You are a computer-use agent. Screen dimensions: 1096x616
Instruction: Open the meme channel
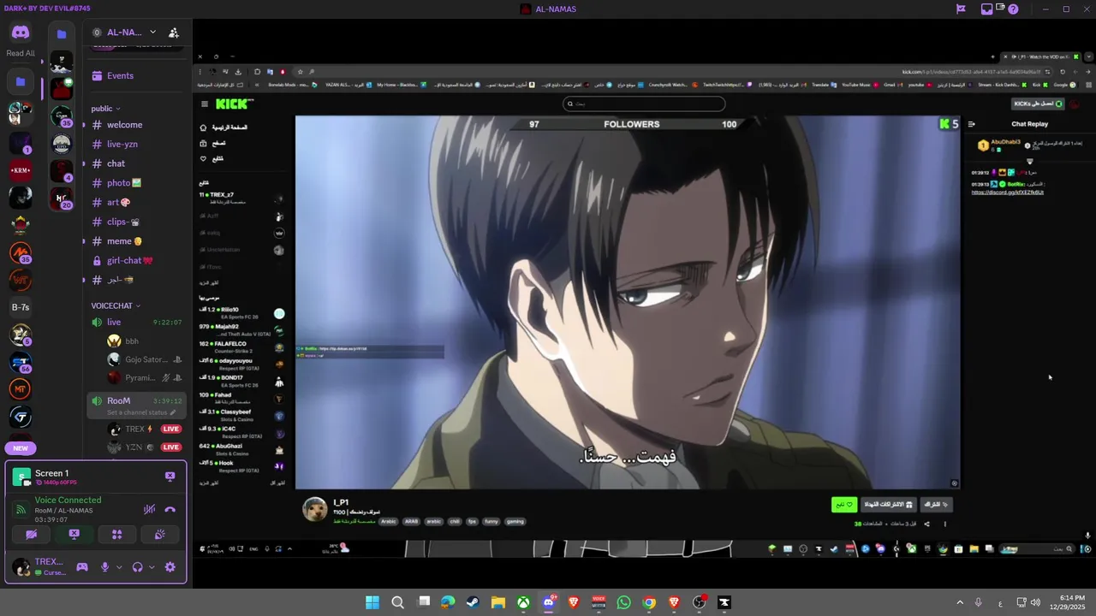click(x=137, y=241)
